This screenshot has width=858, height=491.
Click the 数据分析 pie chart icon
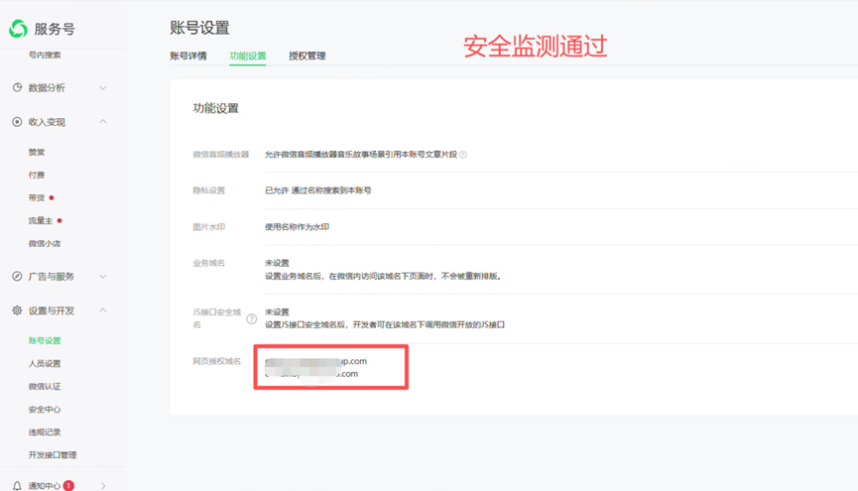(x=17, y=87)
